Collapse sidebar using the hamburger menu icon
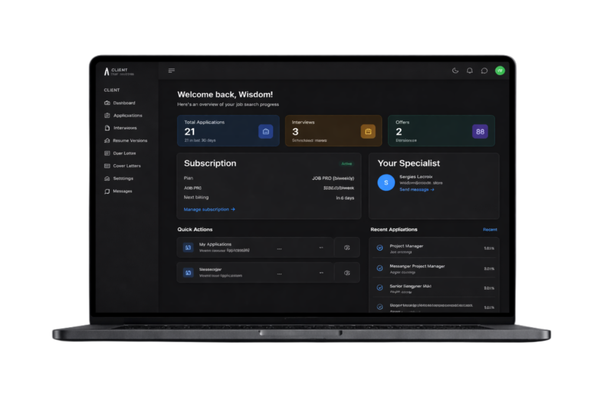604x402 pixels. click(172, 71)
